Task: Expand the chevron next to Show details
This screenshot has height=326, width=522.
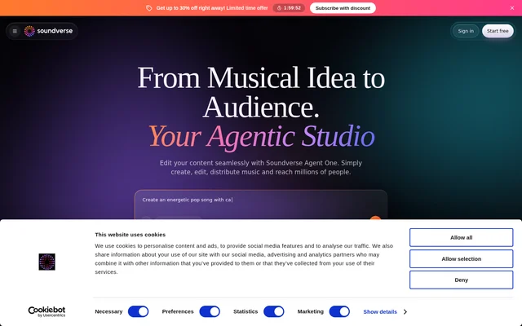Action: coord(405,311)
